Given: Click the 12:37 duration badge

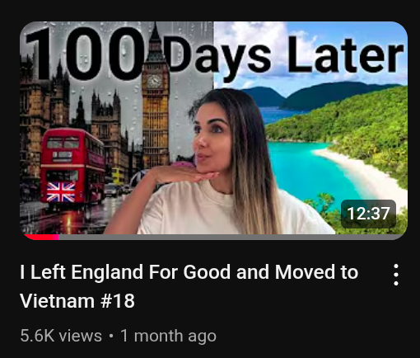Looking at the screenshot, I should pyautogui.click(x=368, y=214).
